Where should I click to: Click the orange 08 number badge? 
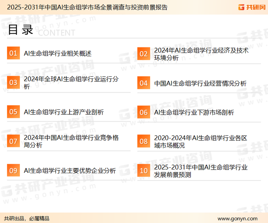[144, 141]
